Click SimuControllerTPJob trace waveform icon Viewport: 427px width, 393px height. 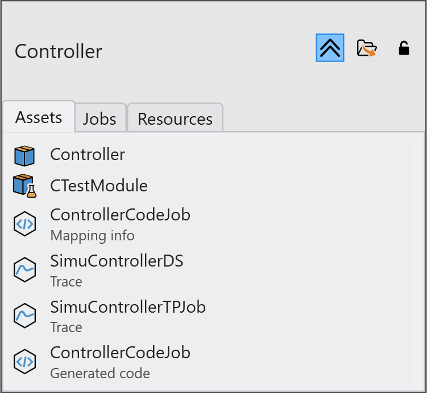click(24, 316)
